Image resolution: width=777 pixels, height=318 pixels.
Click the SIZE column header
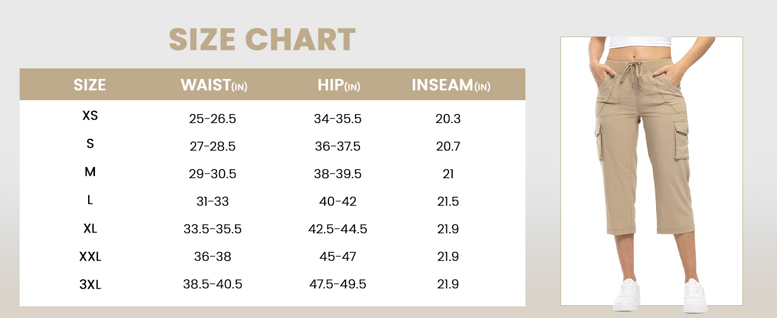pyautogui.click(x=90, y=85)
